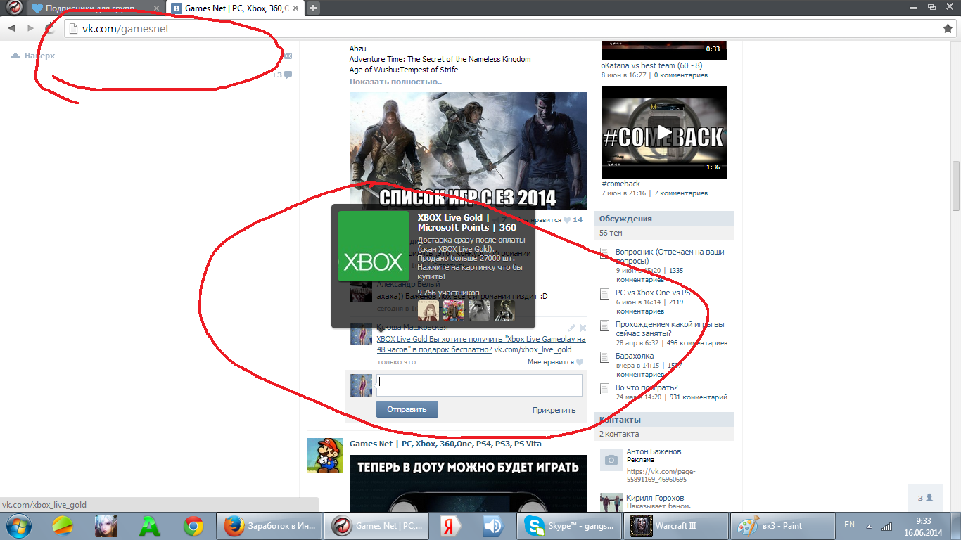961x540 pixels.
Task: Click the Вопросник topic document icon
Action: pos(604,253)
